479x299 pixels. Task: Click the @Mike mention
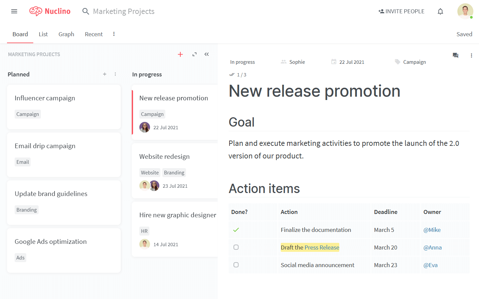[432, 230]
